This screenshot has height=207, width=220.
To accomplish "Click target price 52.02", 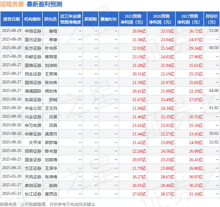I will pyautogui.click(x=214, y=142).
